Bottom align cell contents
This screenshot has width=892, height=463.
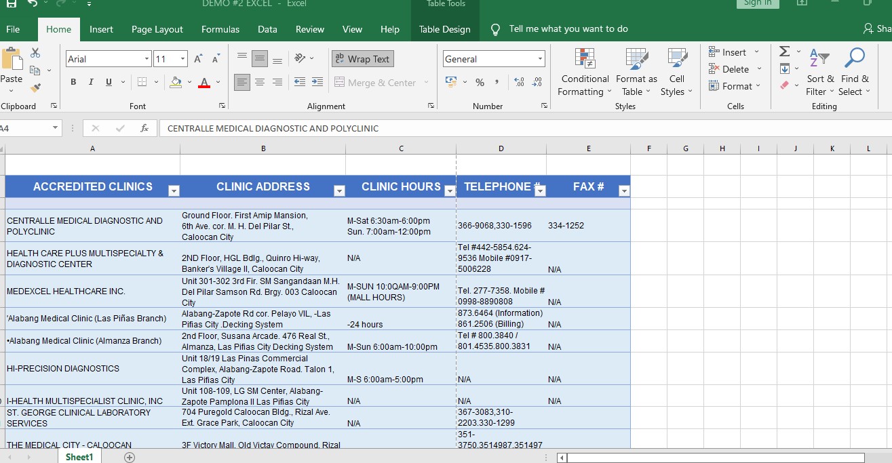pyautogui.click(x=277, y=59)
